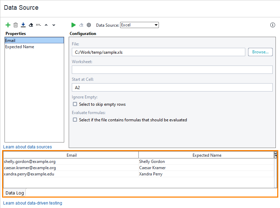Viewport: 280px width, 208px height.
Task: Open the Learn about data sources link
Action: click(x=27, y=147)
